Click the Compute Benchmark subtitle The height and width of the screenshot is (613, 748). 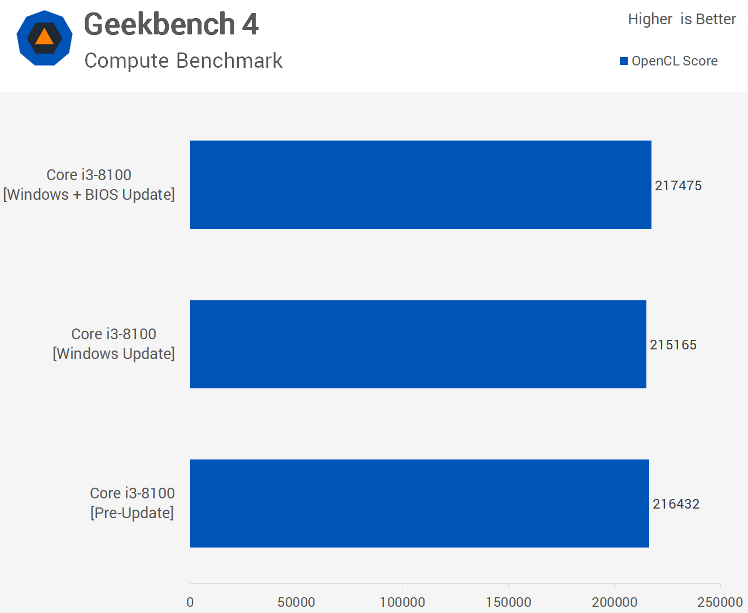[183, 61]
